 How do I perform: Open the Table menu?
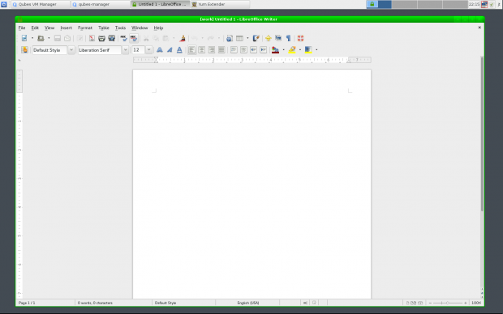[104, 28]
